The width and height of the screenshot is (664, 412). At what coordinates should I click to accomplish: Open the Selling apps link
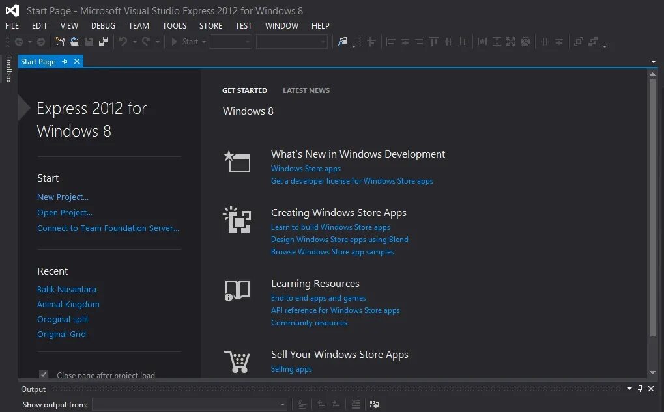pyautogui.click(x=291, y=369)
